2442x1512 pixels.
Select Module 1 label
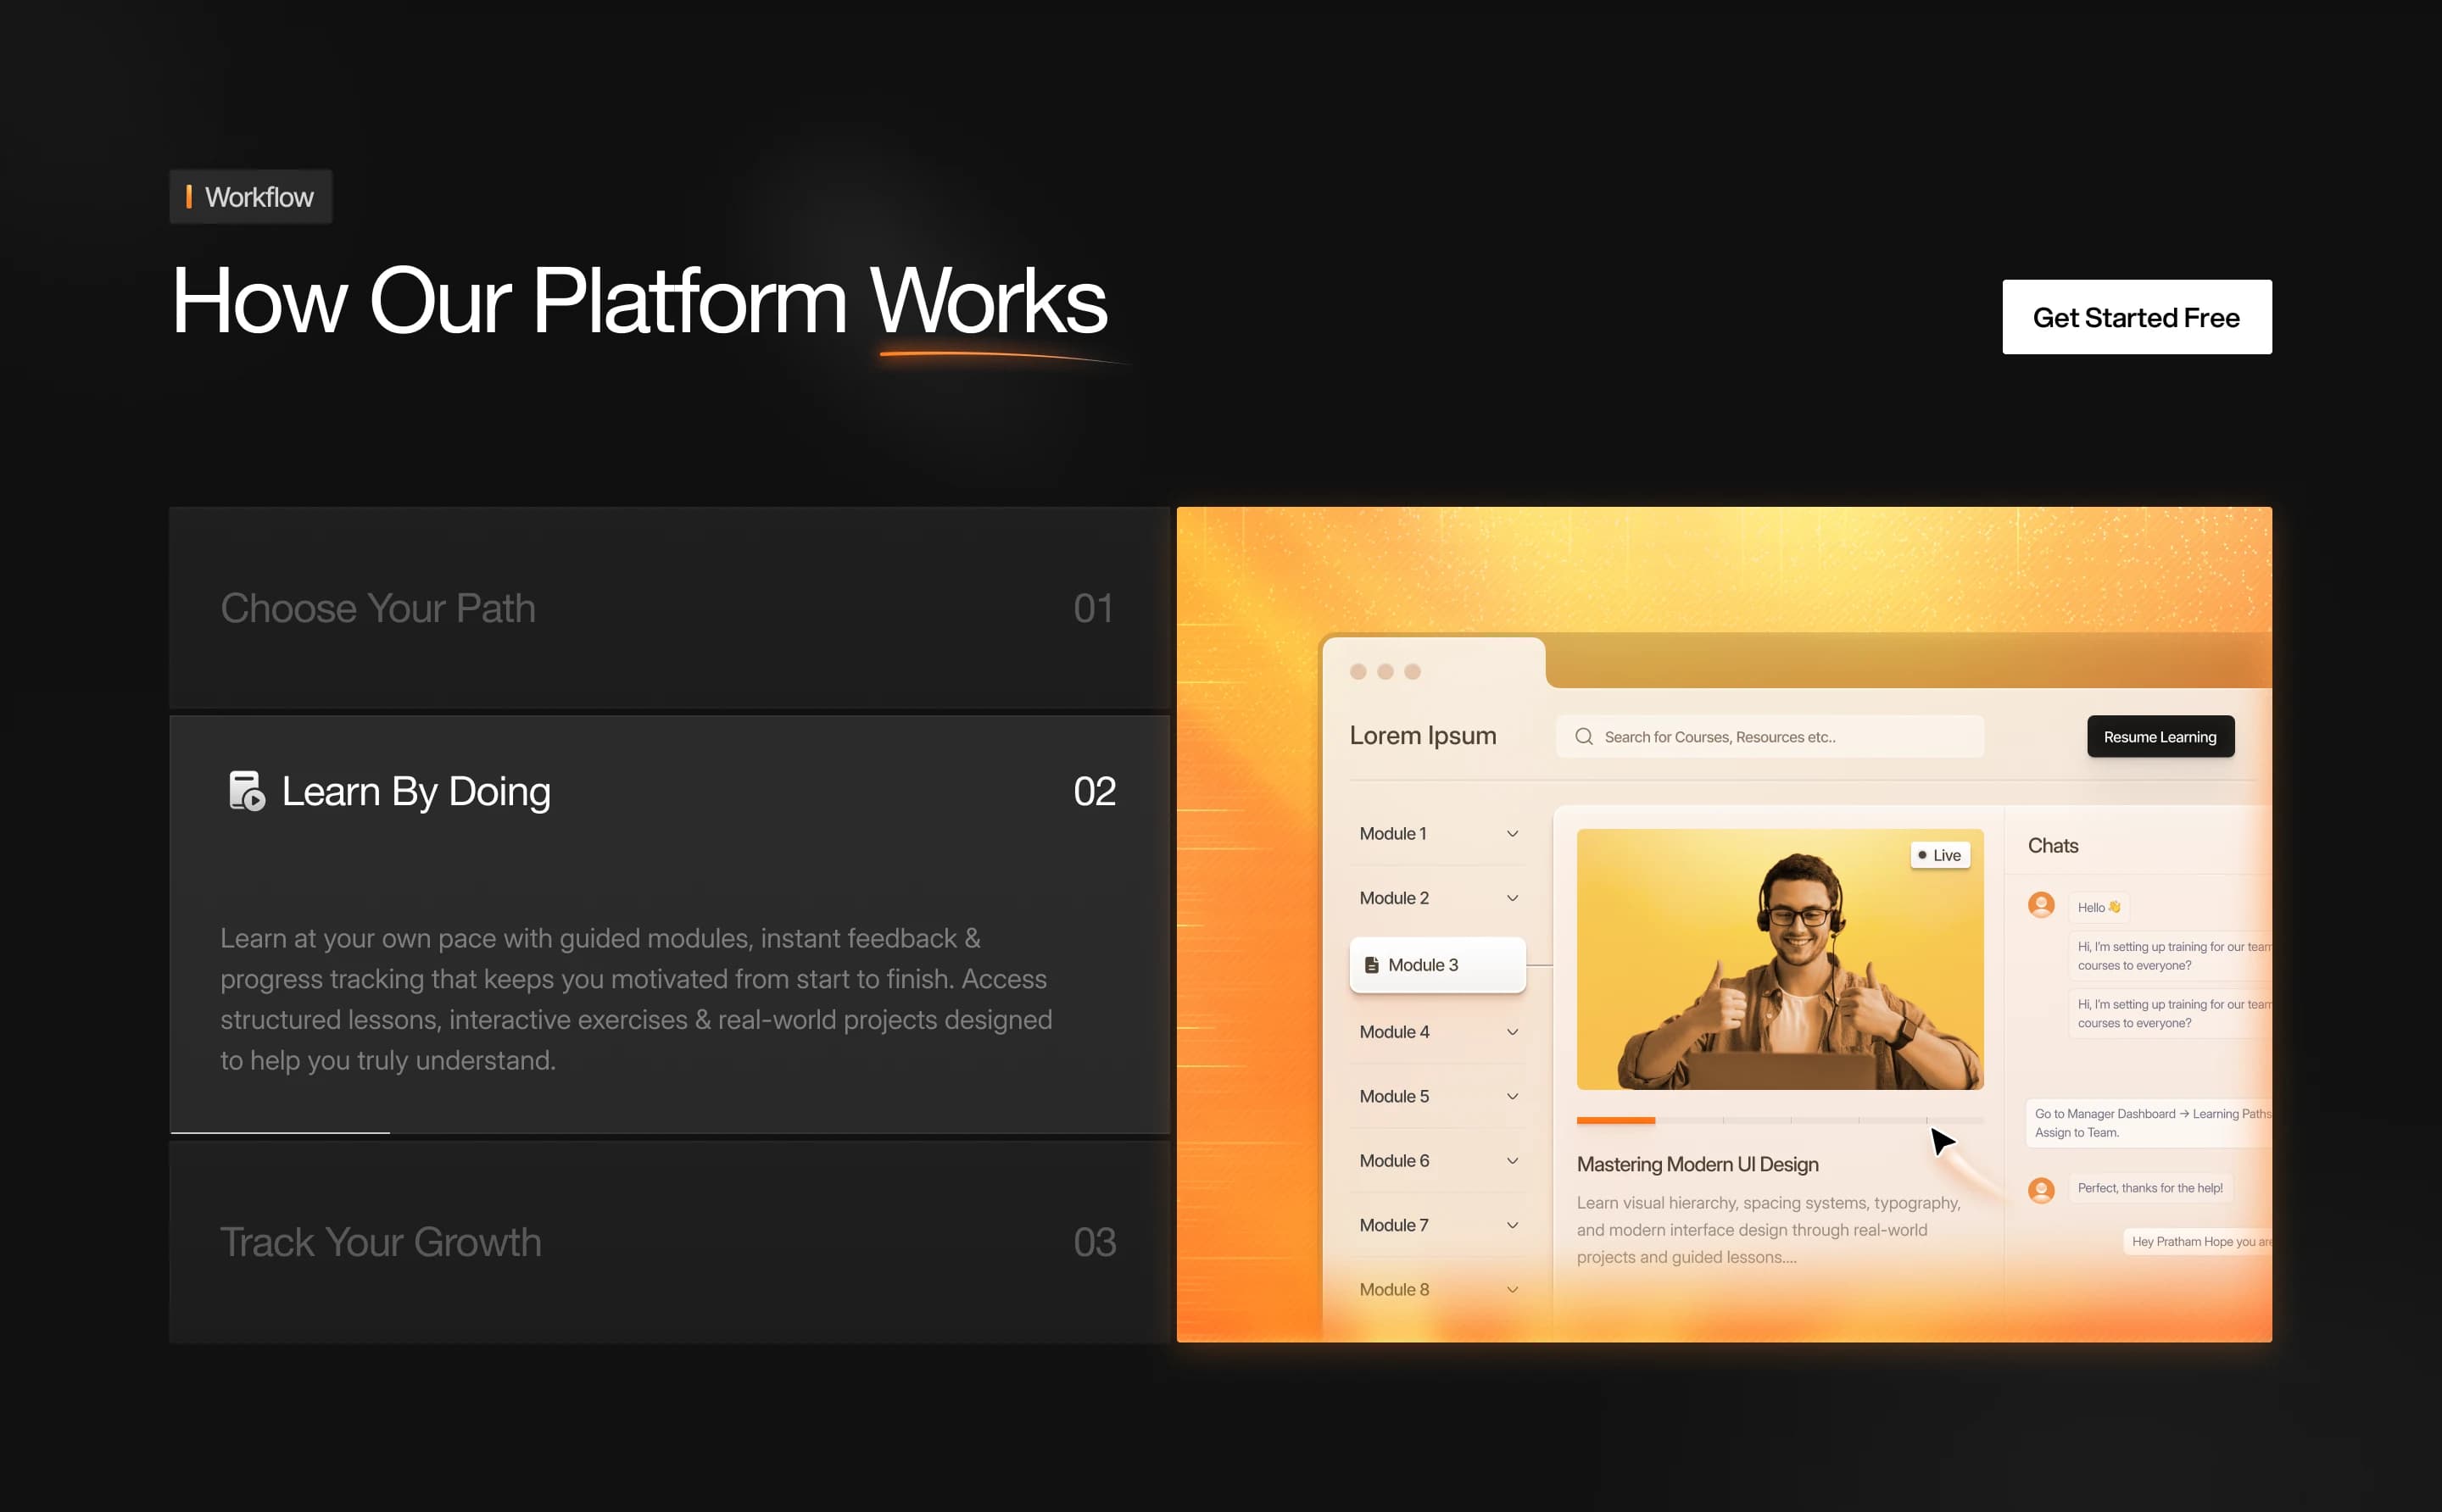point(1392,834)
